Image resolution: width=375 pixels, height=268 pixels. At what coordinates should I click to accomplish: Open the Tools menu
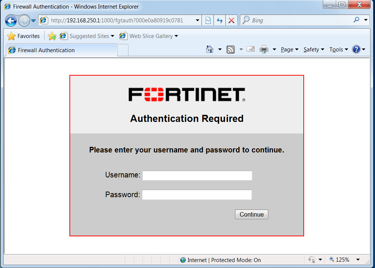(339, 50)
